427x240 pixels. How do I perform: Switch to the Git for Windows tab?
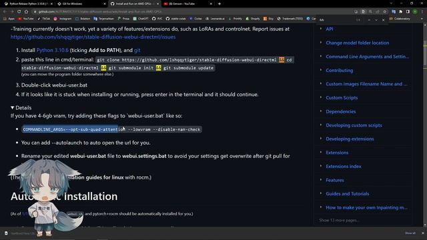[81, 4]
